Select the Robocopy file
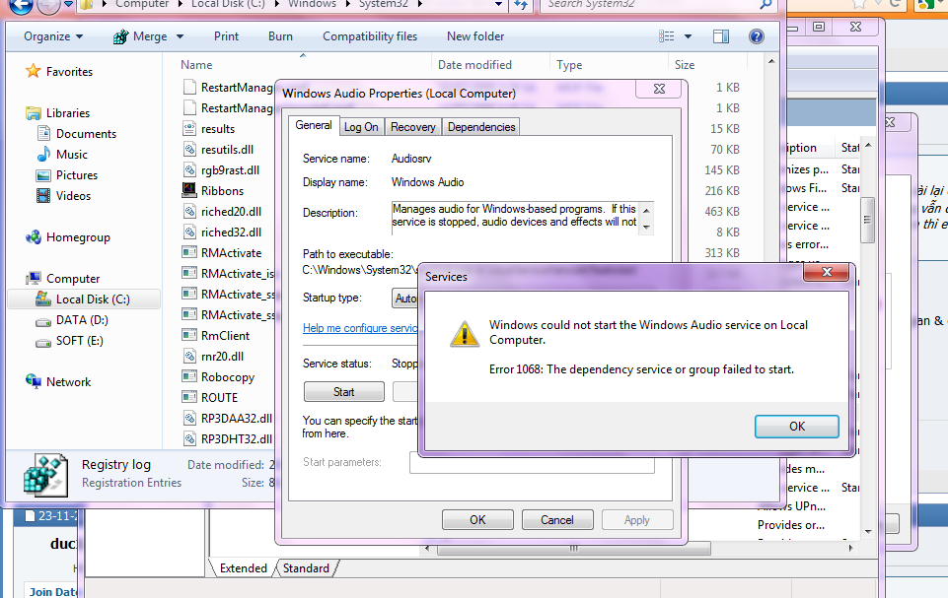Screen dimensions: 948x598 click(227, 377)
